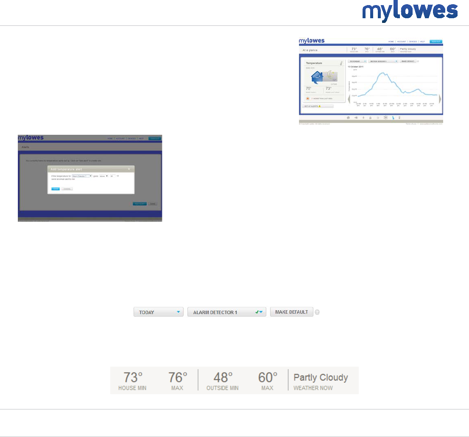Select the 60° outside MAX reading
The image size is (469, 437).
coord(268,381)
